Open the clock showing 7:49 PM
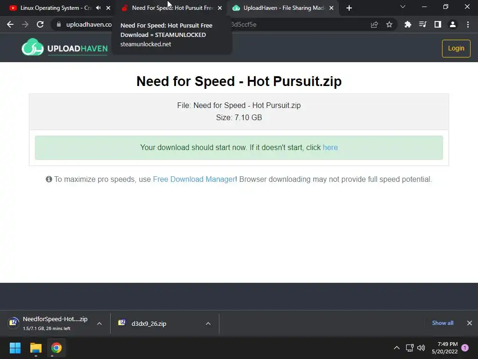 click(444, 348)
